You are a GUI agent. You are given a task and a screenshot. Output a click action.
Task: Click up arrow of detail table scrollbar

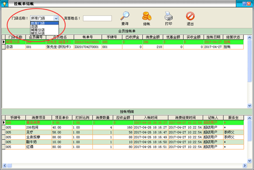pos(249,118)
